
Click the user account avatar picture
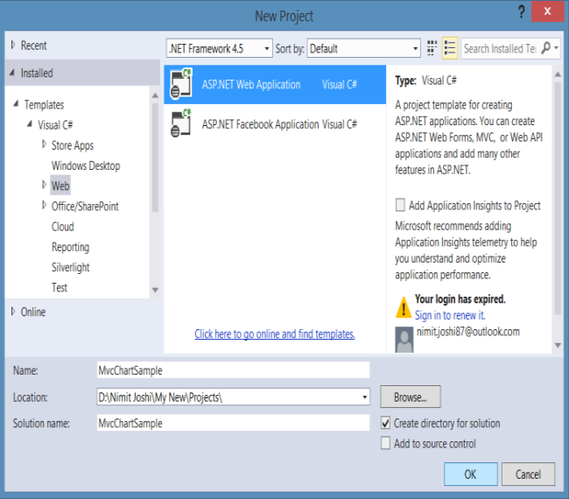click(x=404, y=340)
